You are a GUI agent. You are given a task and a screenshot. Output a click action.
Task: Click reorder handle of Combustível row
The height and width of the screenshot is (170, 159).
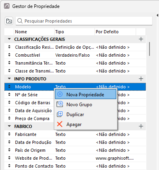(x=9, y=55)
